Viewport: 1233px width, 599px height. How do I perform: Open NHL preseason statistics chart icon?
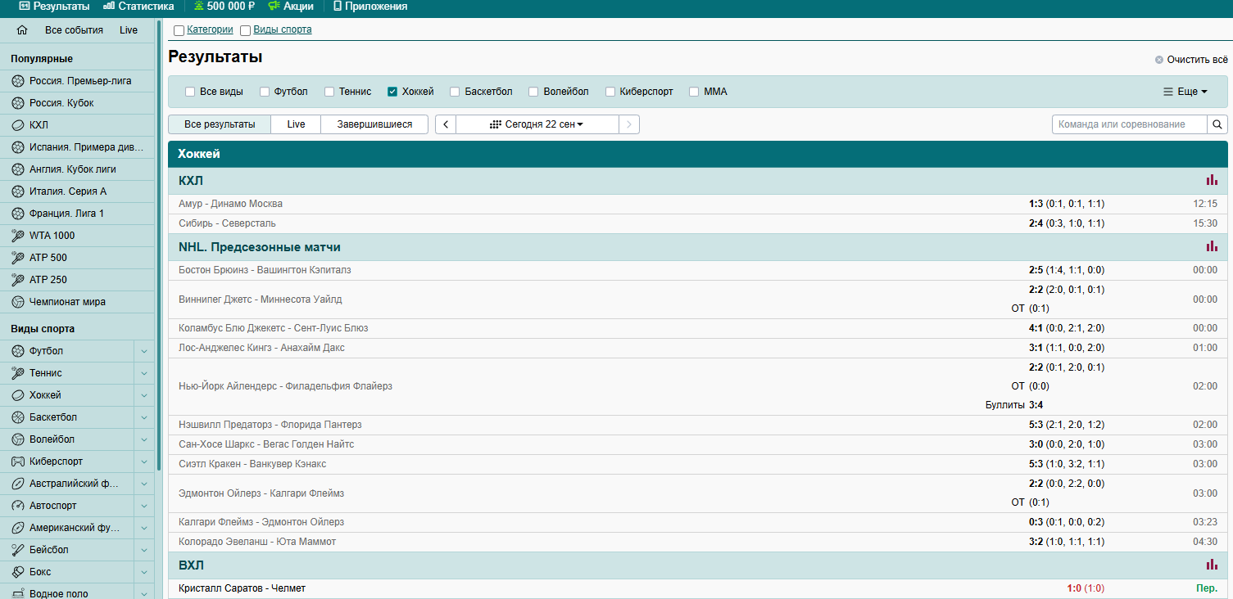click(1211, 246)
